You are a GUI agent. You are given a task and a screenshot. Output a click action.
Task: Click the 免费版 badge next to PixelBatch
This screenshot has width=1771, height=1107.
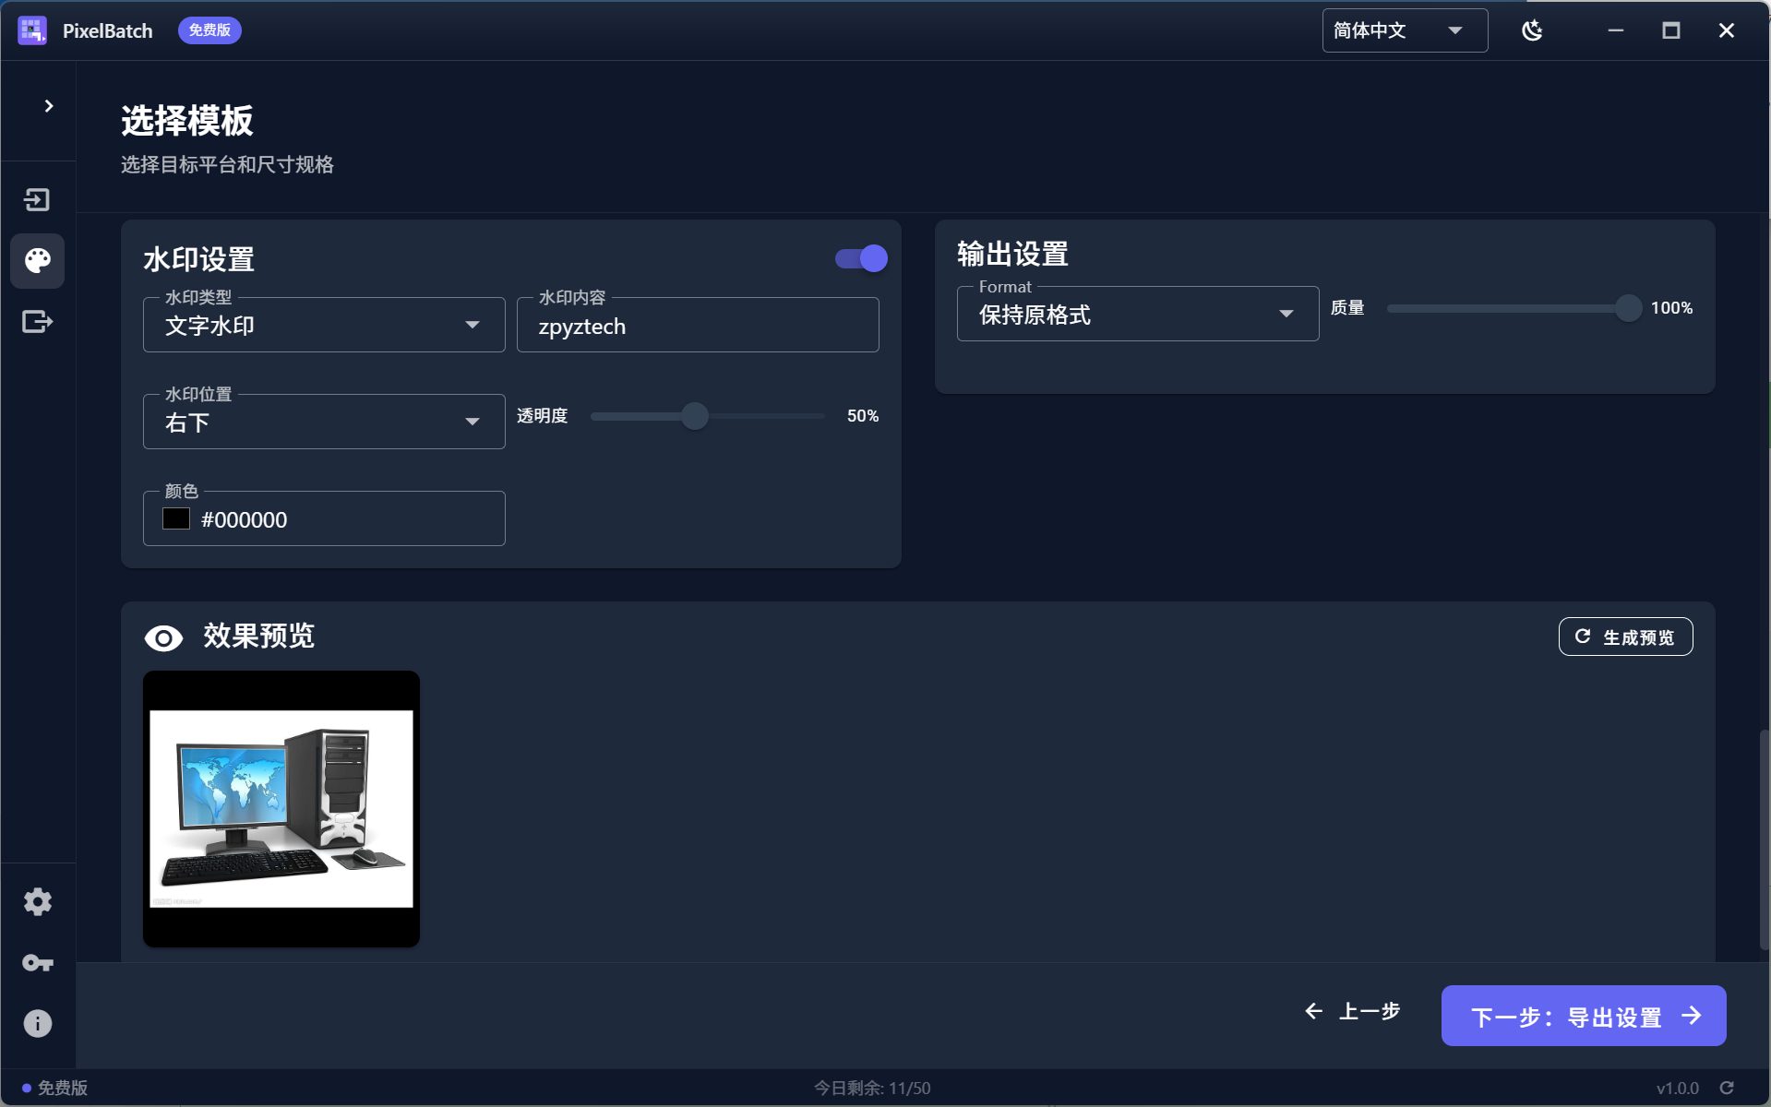tap(209, 30)
